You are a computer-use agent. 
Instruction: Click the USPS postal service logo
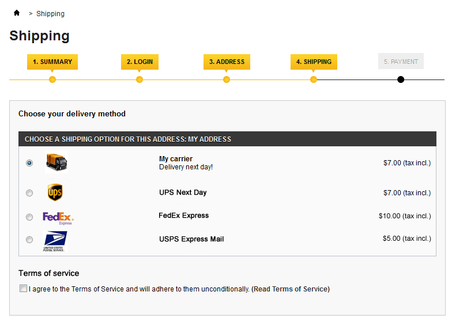55,241
